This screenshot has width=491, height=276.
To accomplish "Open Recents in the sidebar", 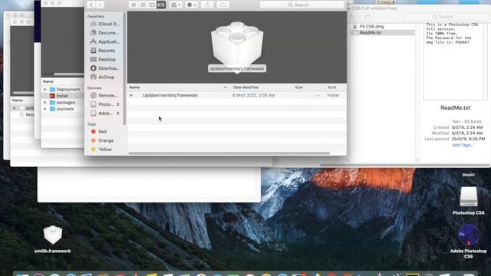I will click(103, 51).
